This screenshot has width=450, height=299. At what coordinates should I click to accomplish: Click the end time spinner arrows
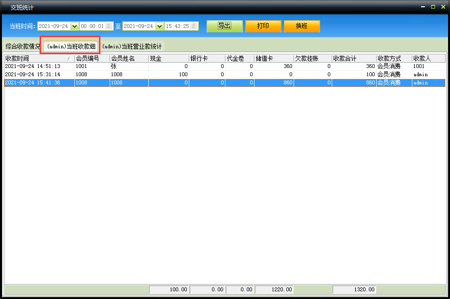[x=194, y=27]
